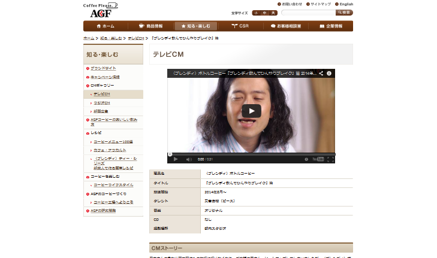437x258 pixels.
Task: Toggle video fullscreen mode
Action: click(330, 159)
